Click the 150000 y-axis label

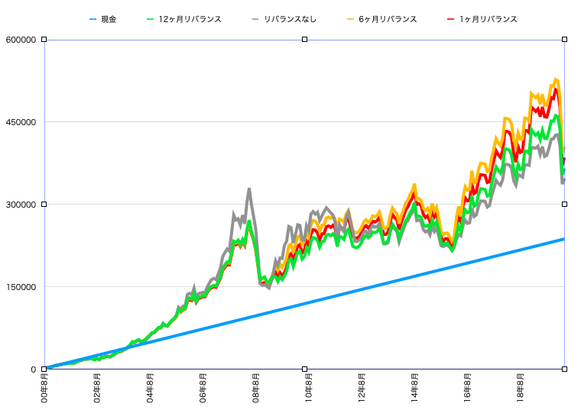21,287
